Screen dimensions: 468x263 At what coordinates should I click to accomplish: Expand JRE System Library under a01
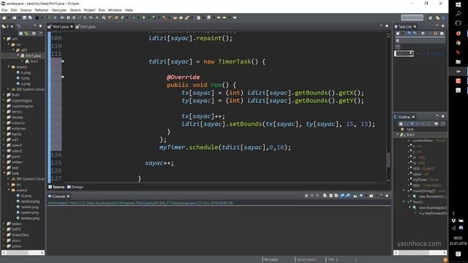click(x=8, y=89)
